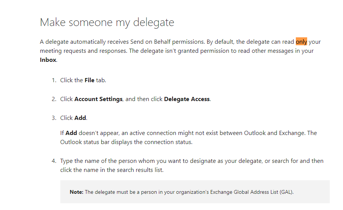Viewport: 343px width, 210px height.
Task: Click the phrase "Send on Behalf permissions"
Action: (x=168, y=41)
